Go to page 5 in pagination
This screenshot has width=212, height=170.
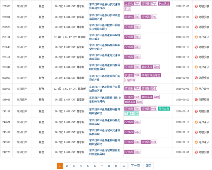click(x=88, y=166)
